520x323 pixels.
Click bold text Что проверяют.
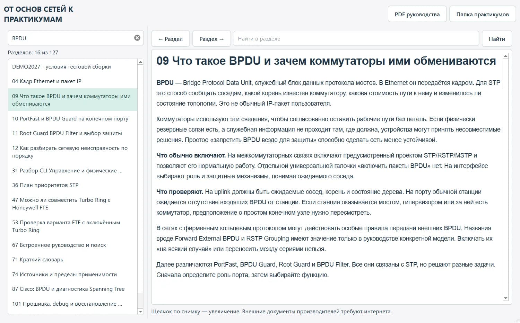click(180, 192)
